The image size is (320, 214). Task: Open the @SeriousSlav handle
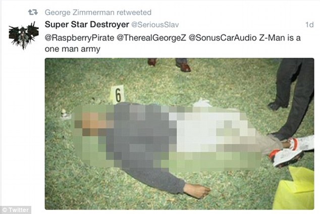[155, 25]
